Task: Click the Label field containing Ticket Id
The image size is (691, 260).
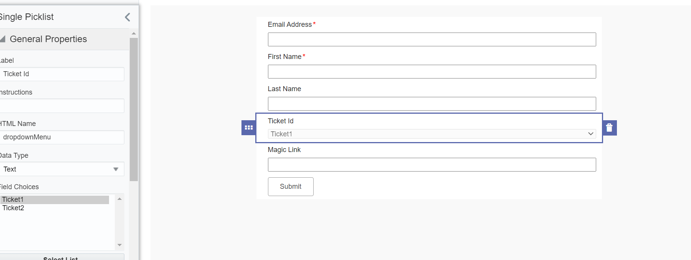Action: point(61,74)
